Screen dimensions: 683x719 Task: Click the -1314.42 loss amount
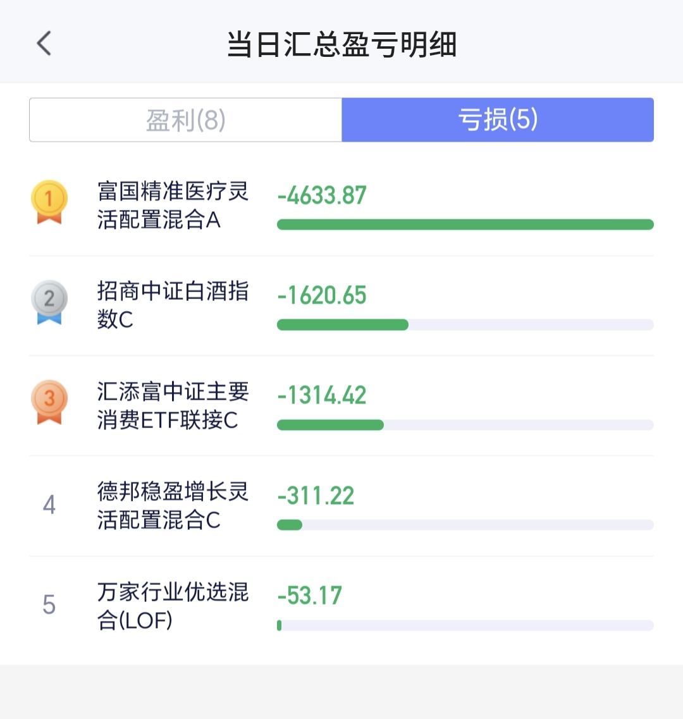(322, 395)
